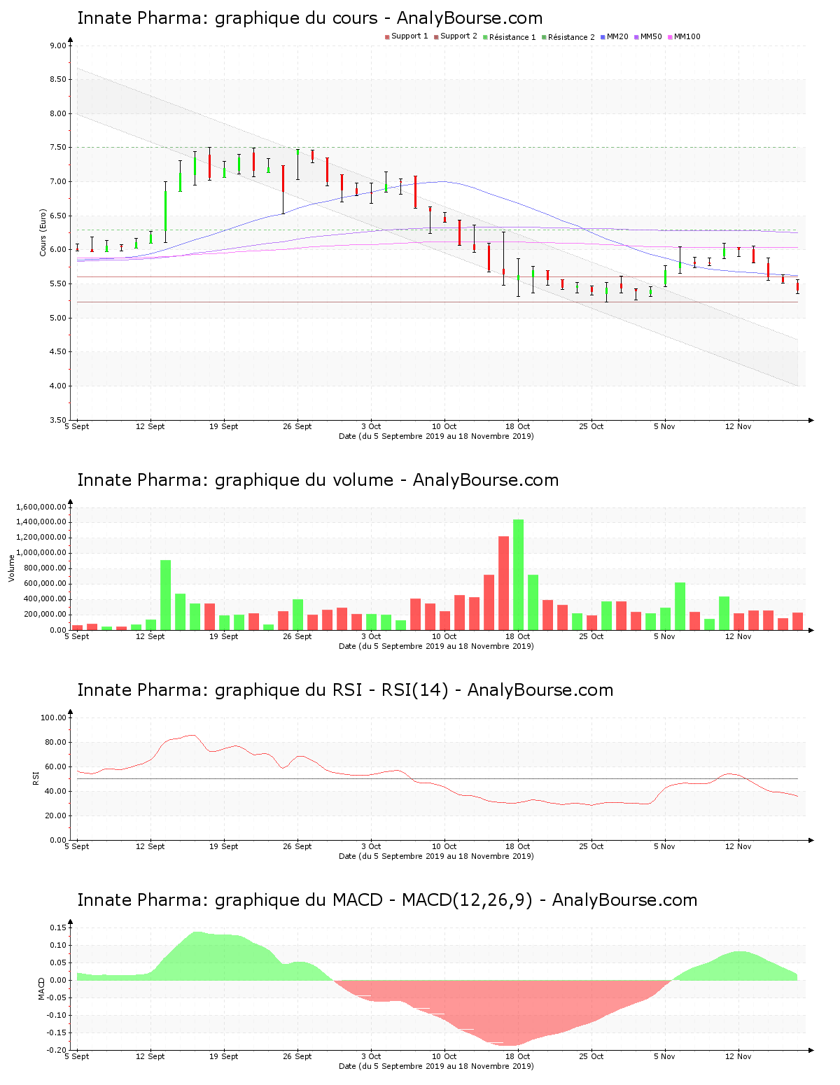Click the last red candlestick on price chart

[797, 287]
